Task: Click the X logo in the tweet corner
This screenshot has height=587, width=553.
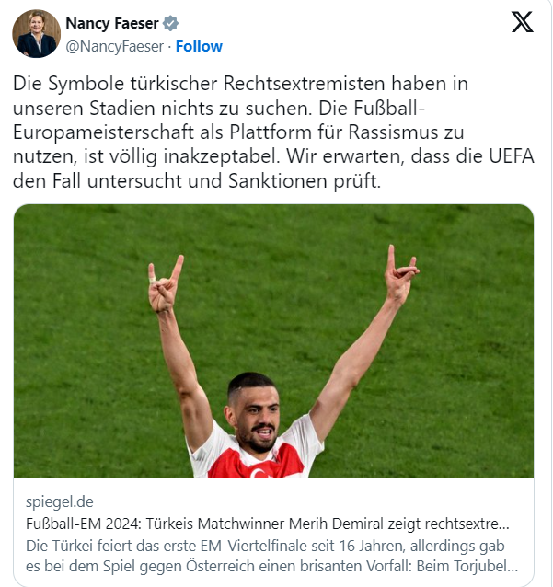Action: [x=522, y=24]
